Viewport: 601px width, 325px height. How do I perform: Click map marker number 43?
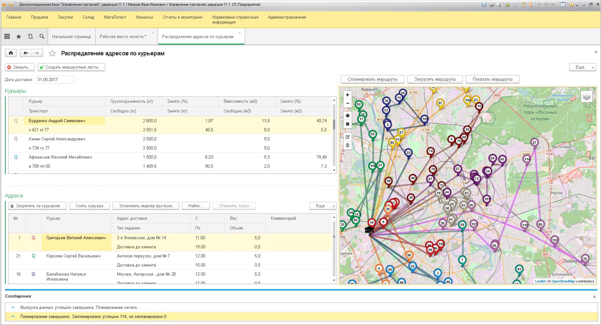(x=519, y=270)
